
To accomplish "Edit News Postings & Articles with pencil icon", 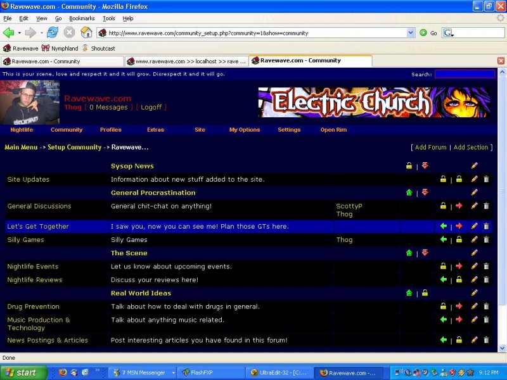I will point(474,340).
